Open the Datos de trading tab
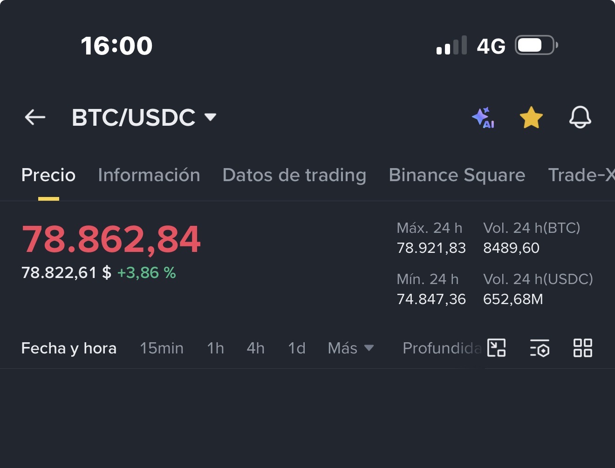615x468 pixels. pos(294,175)
